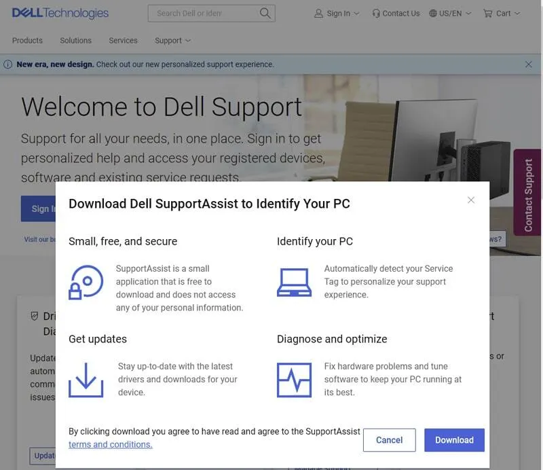
Task: Click the laptop Identify your PC icon
Action: 294,282
